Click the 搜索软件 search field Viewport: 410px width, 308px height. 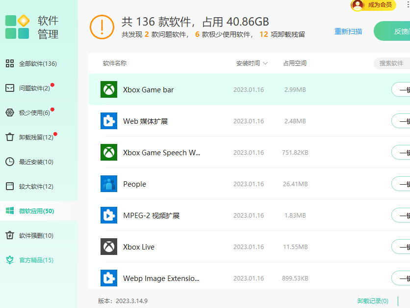pyautogui.click(x=392, y=63)
